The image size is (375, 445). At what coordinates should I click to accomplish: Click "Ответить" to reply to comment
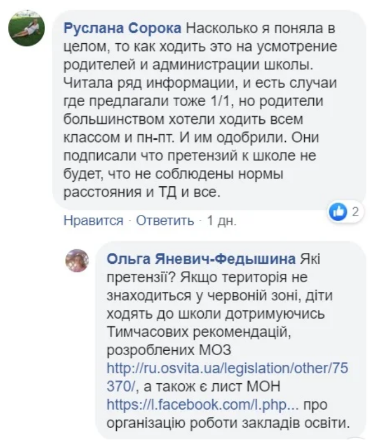tap(165, 221)
